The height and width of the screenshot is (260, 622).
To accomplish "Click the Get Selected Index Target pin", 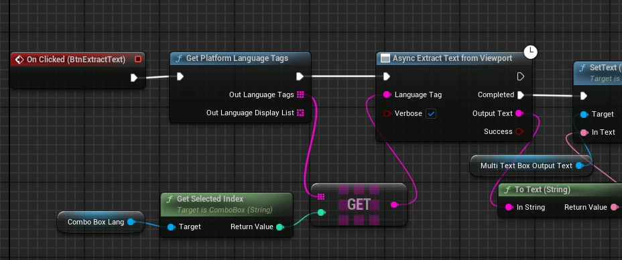I will tap(171, 227).
